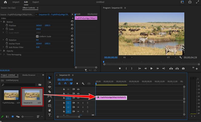Toggle the Uniform Scale checkbox
201x122 pixels.
pyautogui.click(x=37, y=36)
